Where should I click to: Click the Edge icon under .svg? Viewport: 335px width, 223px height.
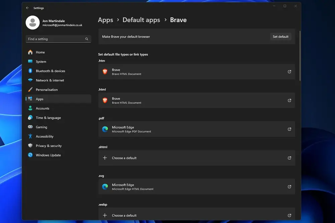point(105,187)
